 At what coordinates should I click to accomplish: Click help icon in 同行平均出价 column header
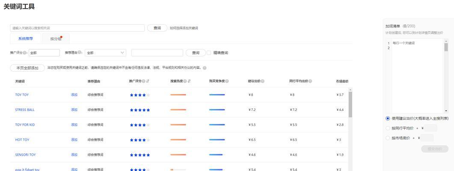pos(310,81)
